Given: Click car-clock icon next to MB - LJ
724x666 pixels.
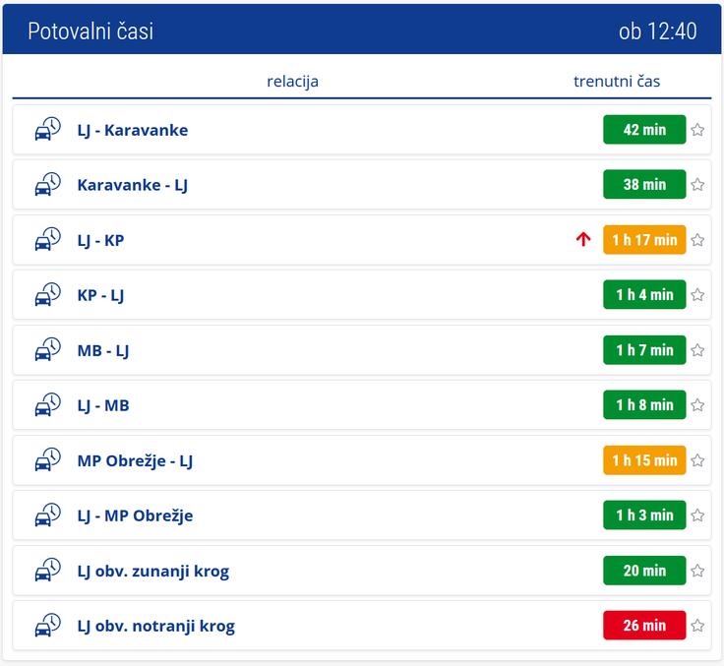Looking at the screenshot, I should [x=48, y=349].
